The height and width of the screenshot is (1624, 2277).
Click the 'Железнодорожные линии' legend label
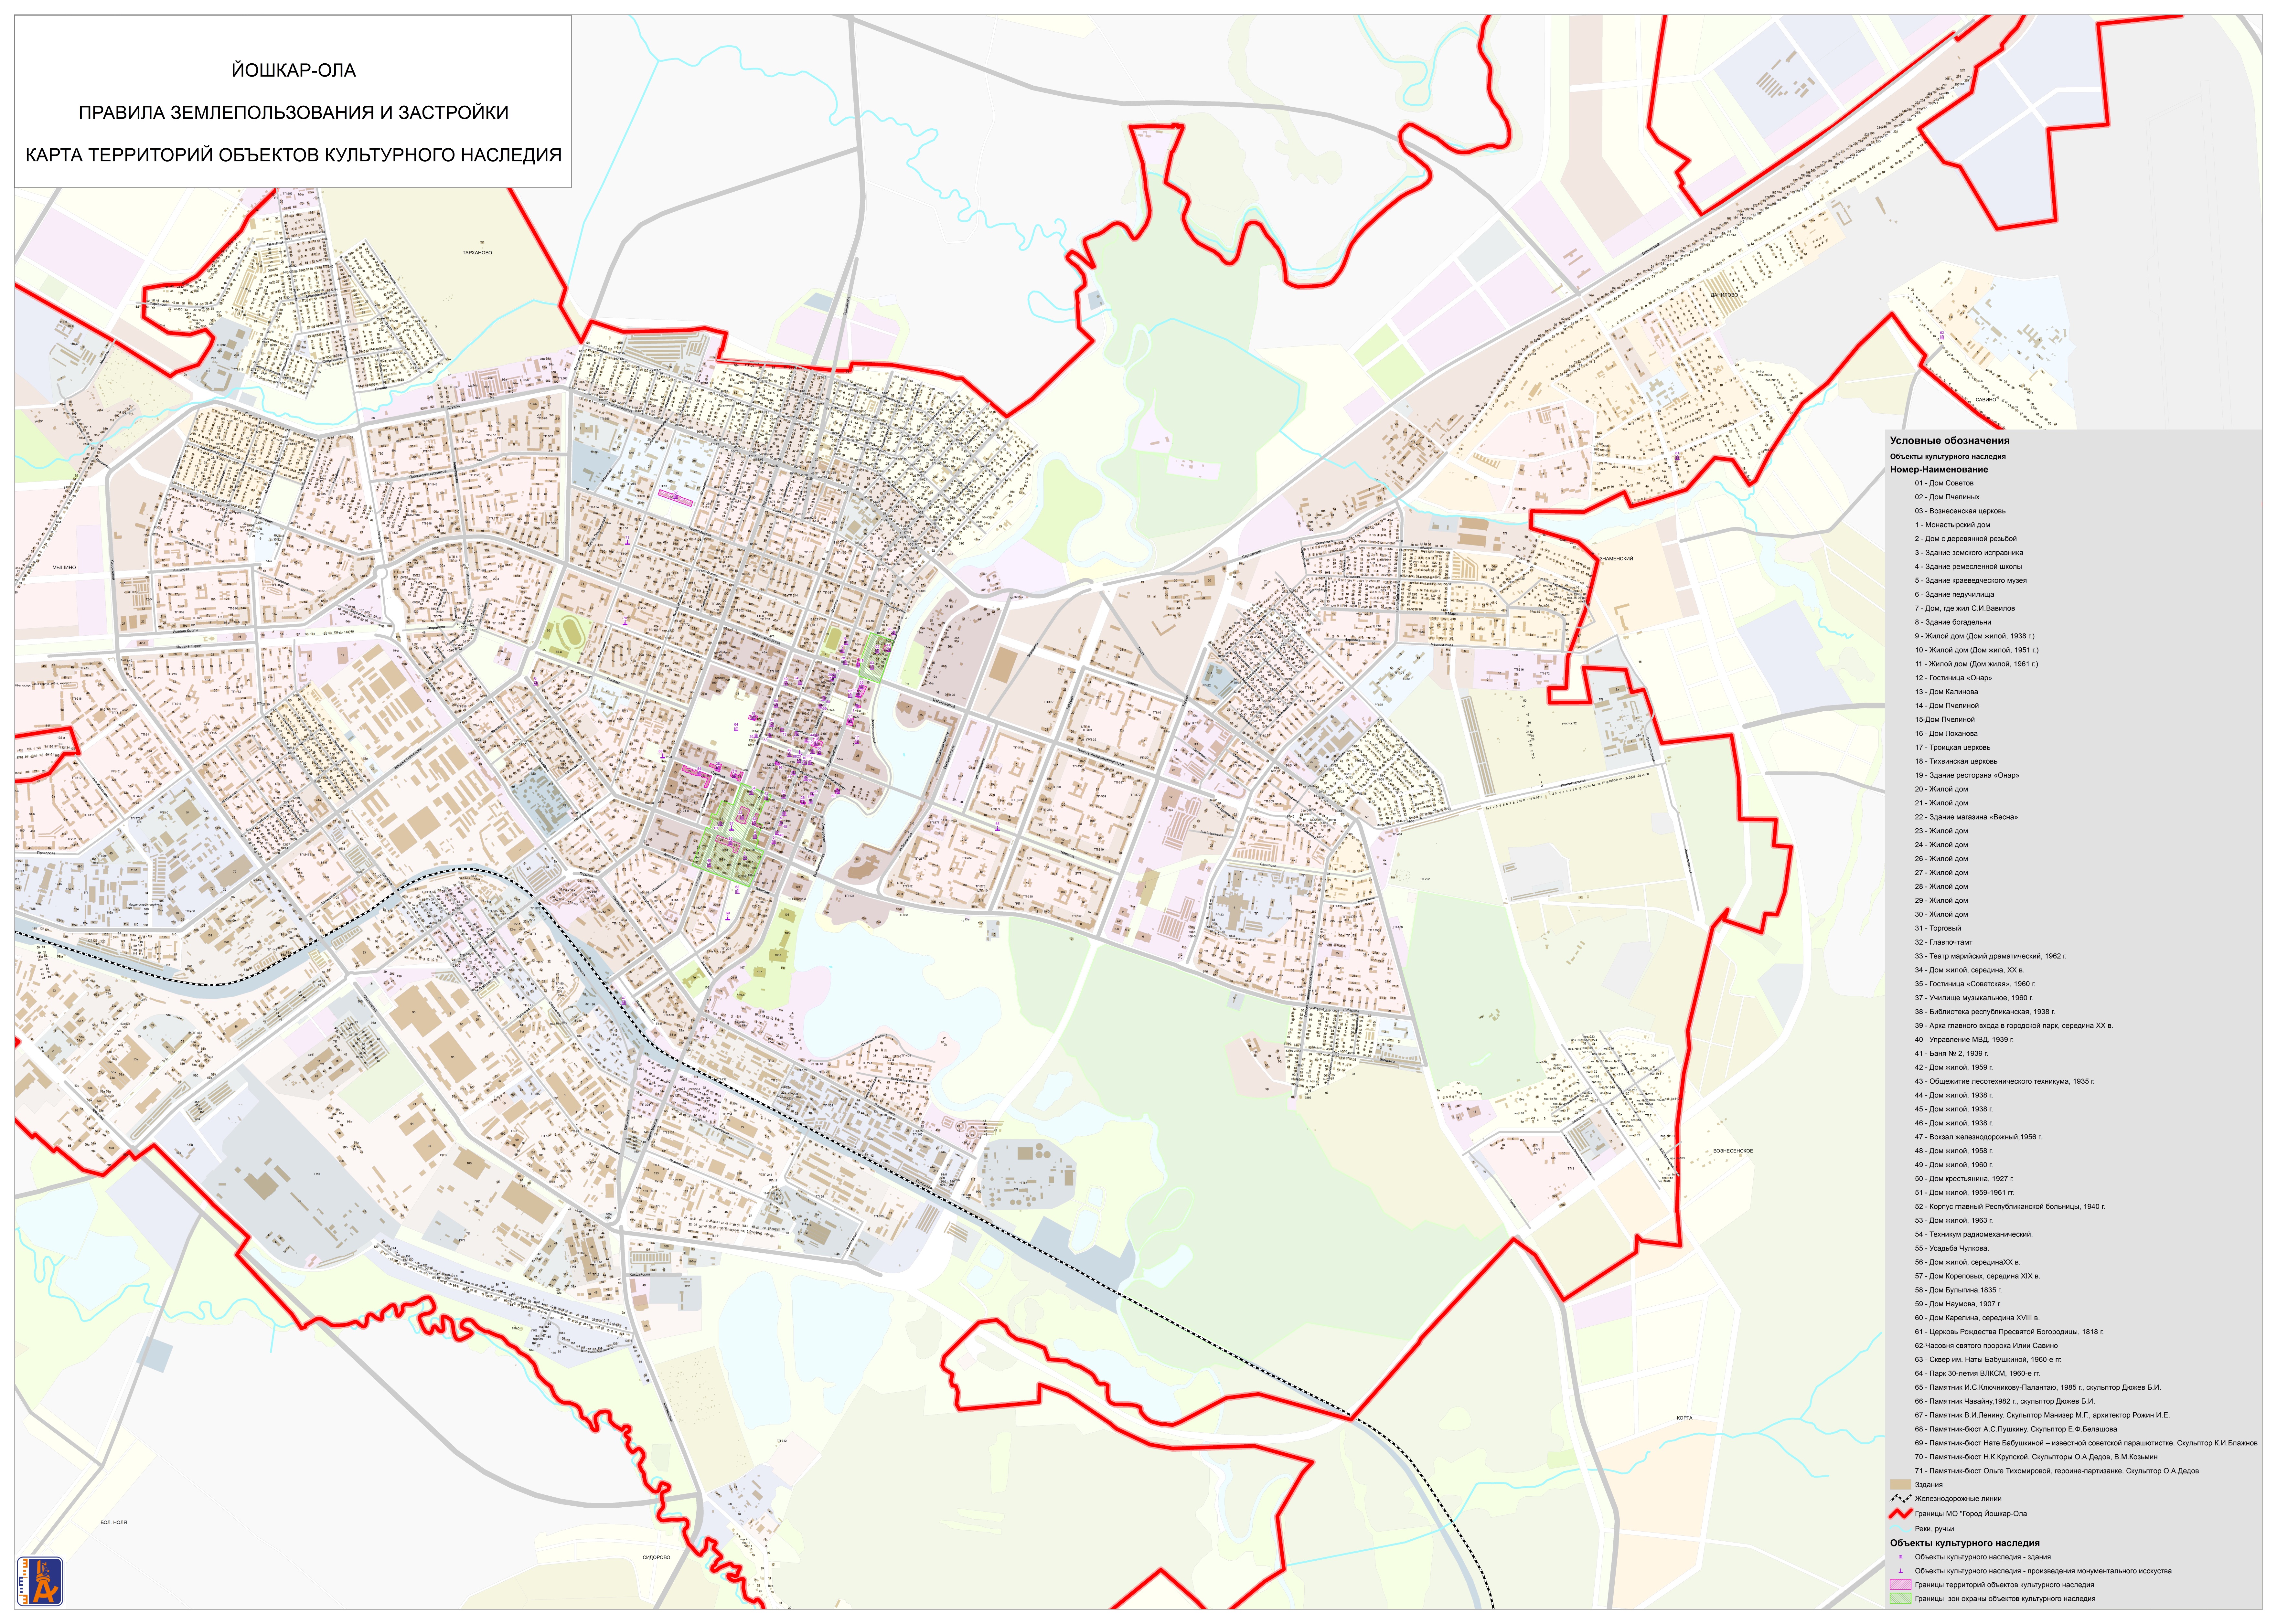click(x=1958, y=1499)
